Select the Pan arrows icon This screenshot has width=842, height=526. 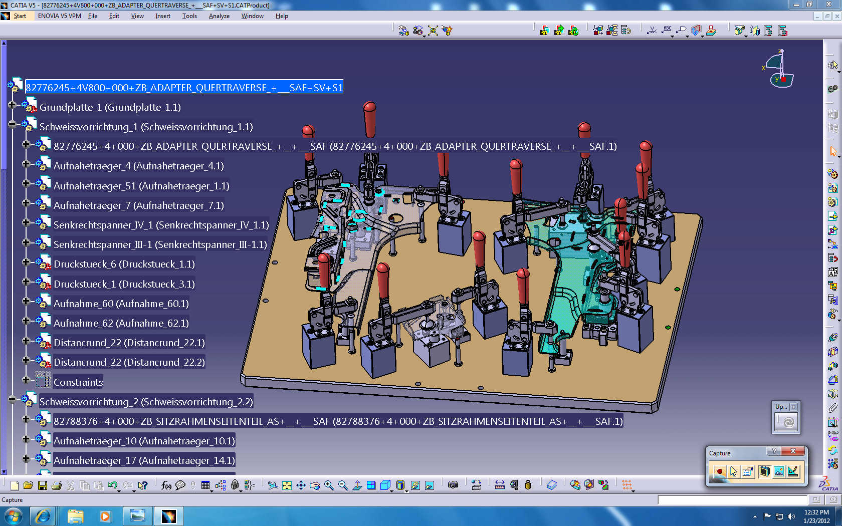pos(301,485)
